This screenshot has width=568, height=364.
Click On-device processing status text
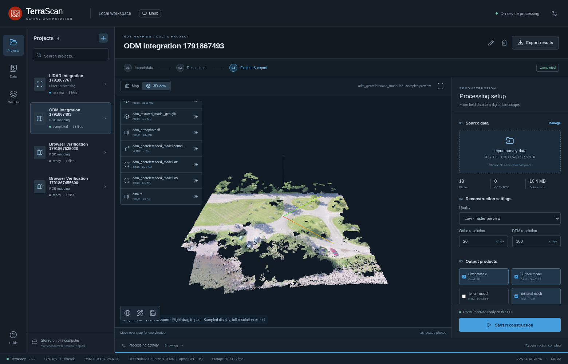coord(520,13)
